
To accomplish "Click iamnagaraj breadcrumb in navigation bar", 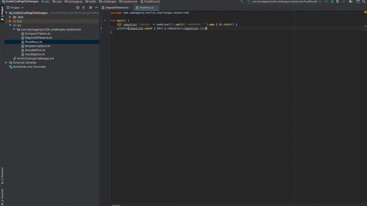I will (73, 1).
